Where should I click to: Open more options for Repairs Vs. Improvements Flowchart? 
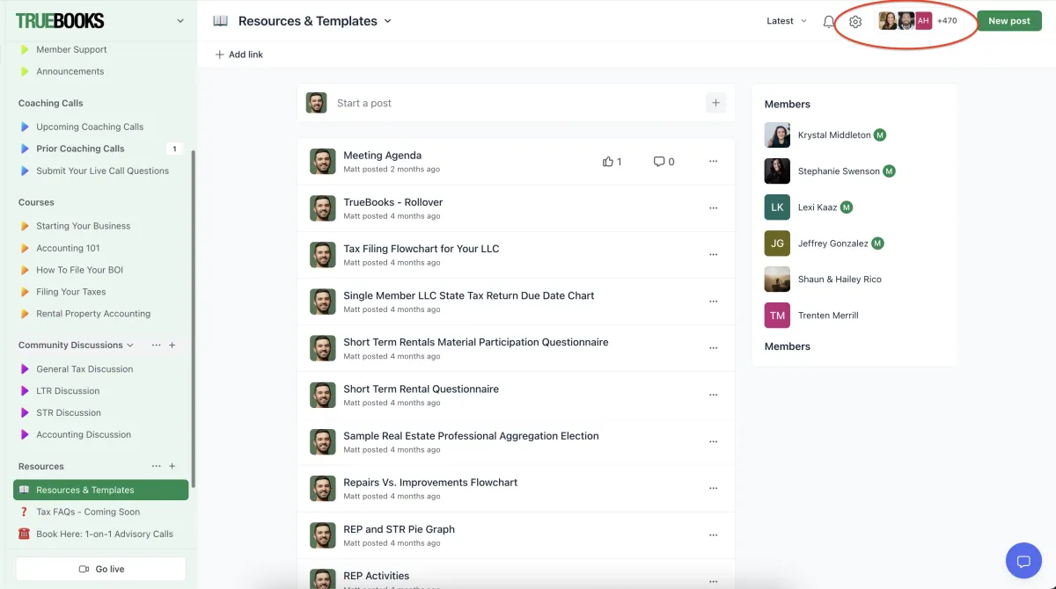[714, 488]
